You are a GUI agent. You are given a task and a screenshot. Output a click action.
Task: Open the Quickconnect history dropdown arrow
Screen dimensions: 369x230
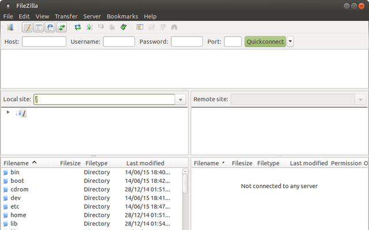pyautogui.click(x=290, y=41)
